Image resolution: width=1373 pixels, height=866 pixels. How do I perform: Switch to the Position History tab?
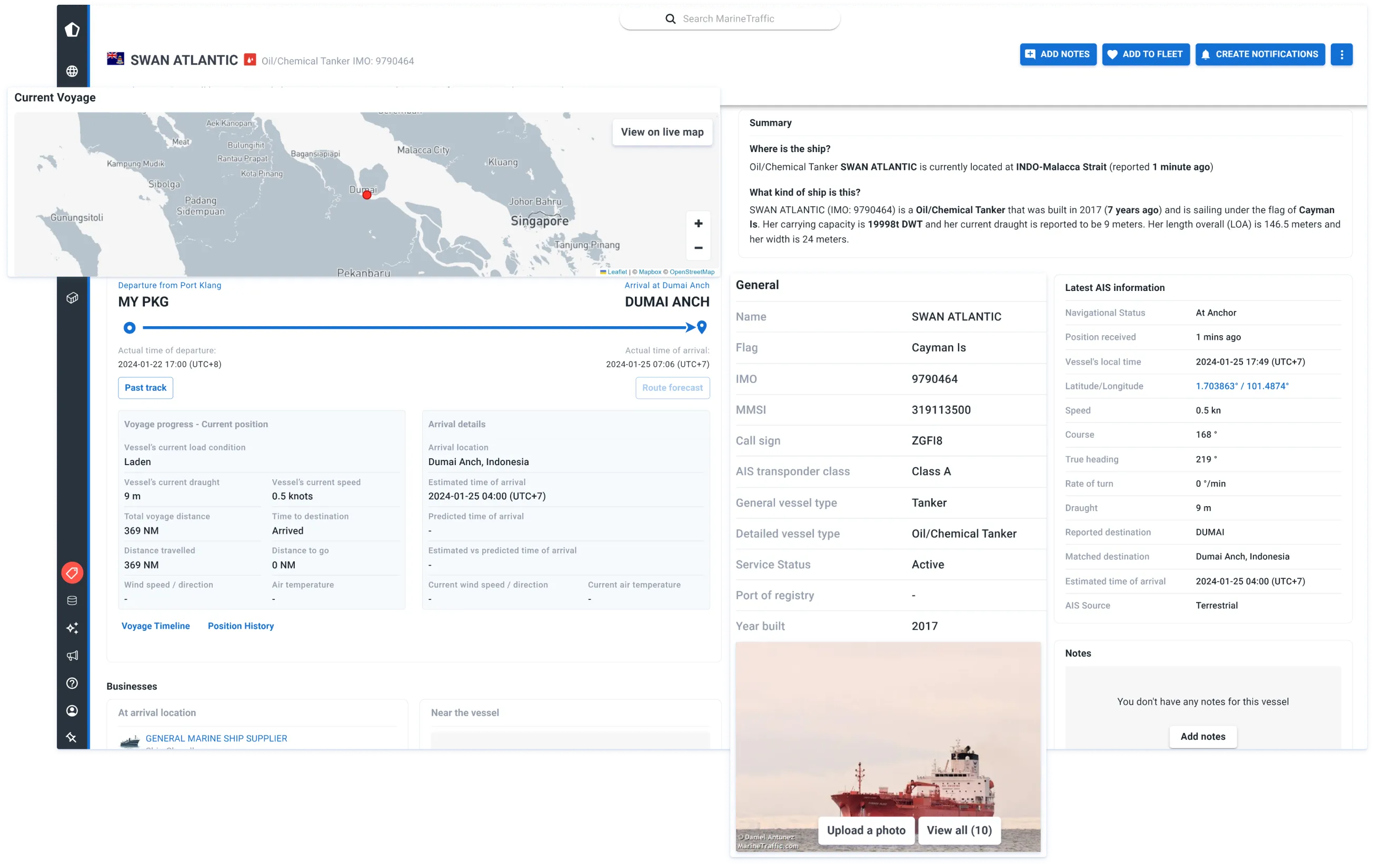click(241, 626)
